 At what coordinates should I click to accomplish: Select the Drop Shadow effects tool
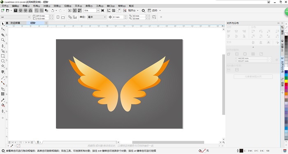click(x=3, y=89)
